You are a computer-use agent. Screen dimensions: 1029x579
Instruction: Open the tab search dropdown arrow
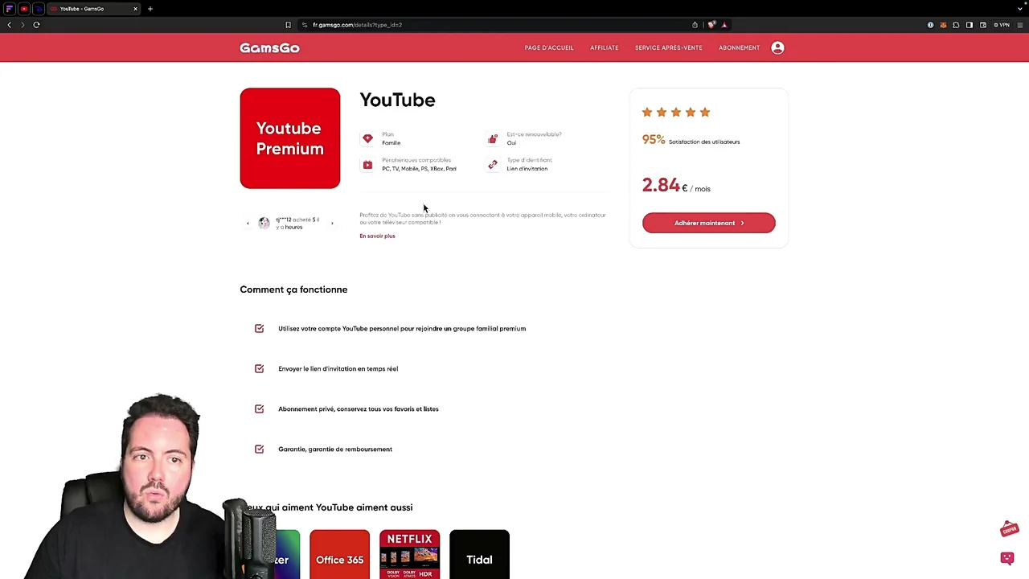click(x=1020, y=9)
